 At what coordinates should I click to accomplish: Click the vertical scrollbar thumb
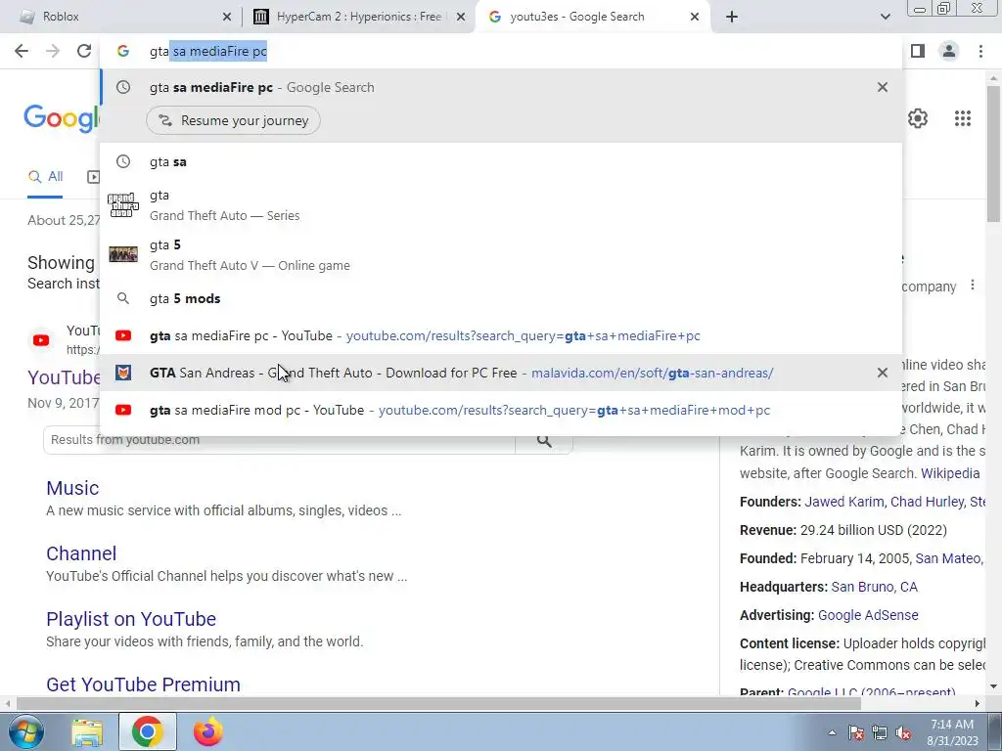pyautogui.click(x=994, y=154)
